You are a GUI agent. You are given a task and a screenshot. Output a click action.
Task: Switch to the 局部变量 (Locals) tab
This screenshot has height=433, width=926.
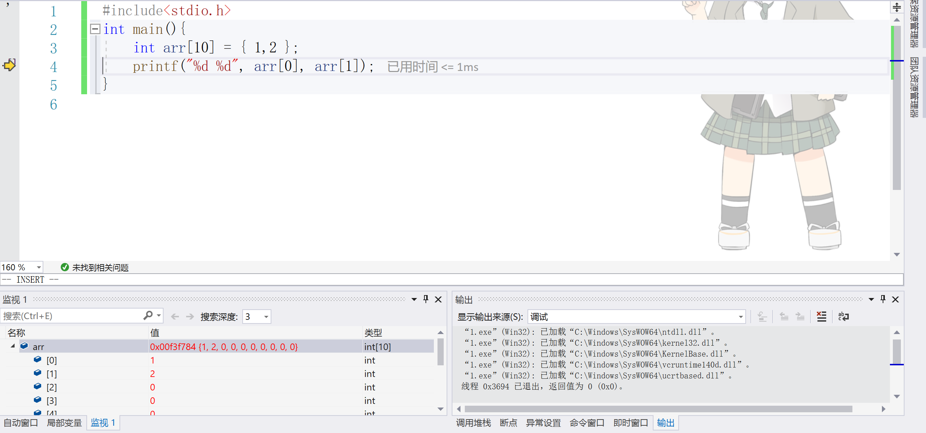(x=64, y=423)
